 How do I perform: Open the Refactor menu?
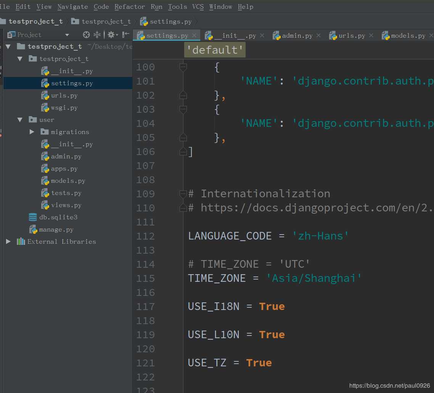pos(130,6)
